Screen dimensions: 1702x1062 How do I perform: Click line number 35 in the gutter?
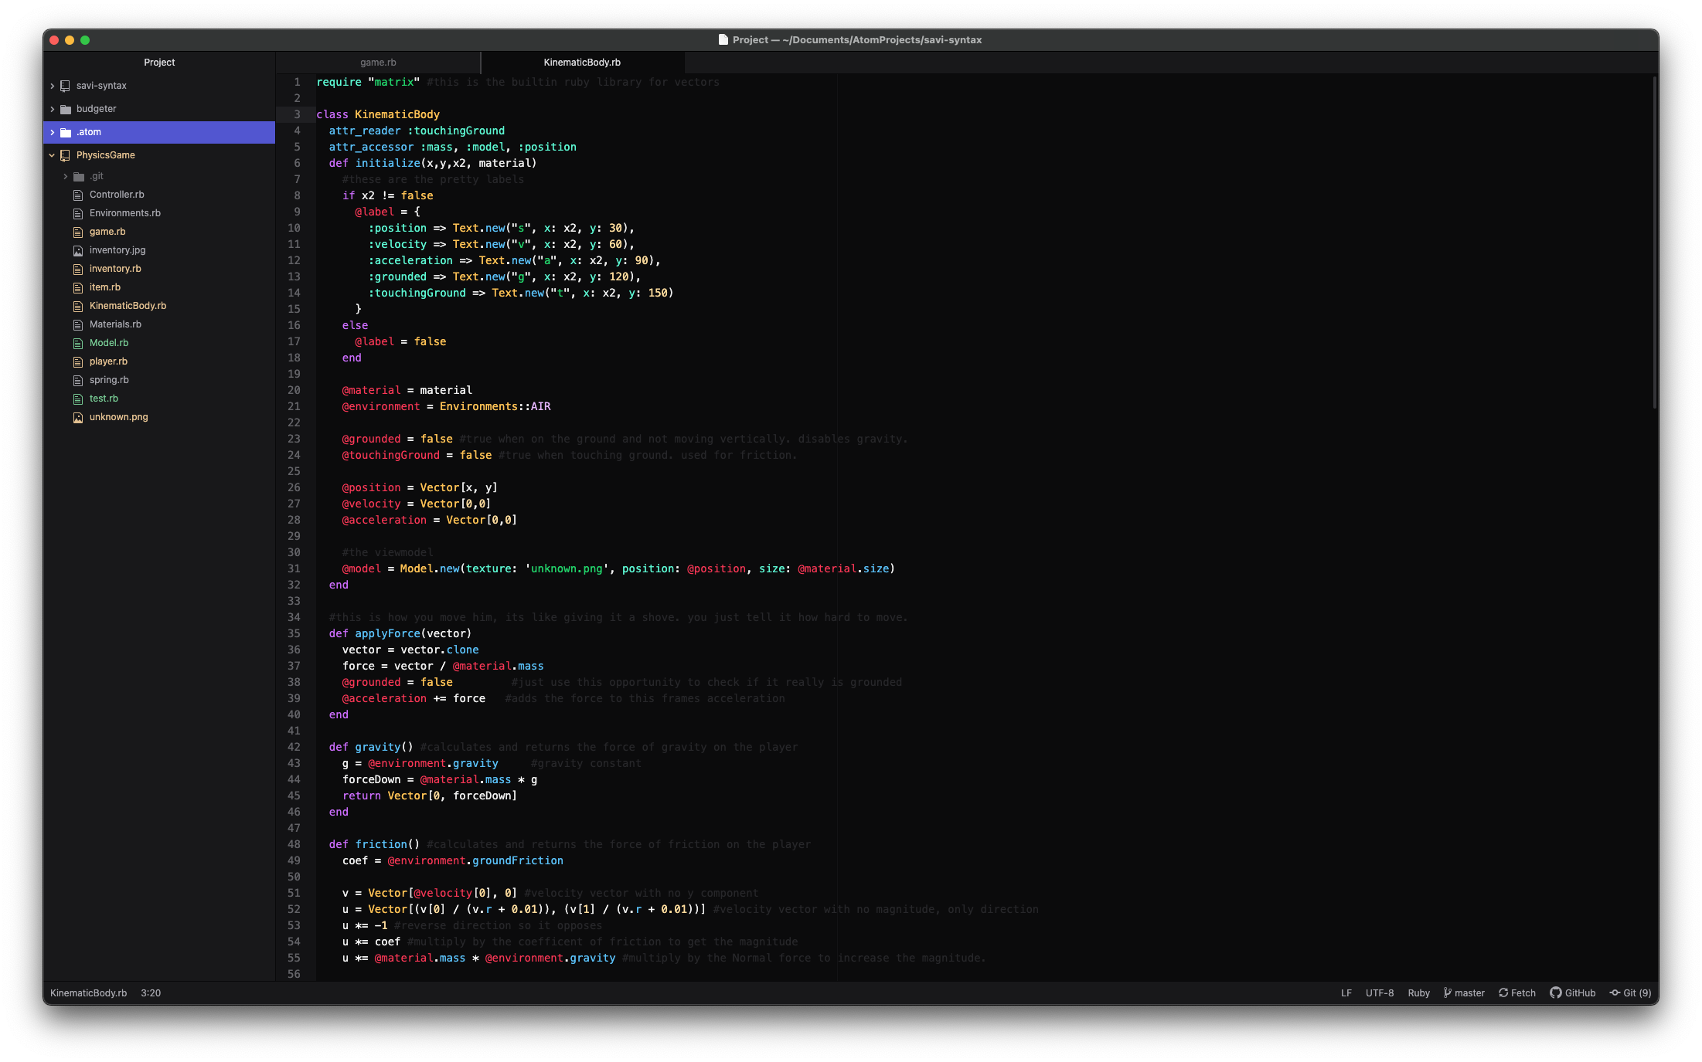click(x=294, y=633)
